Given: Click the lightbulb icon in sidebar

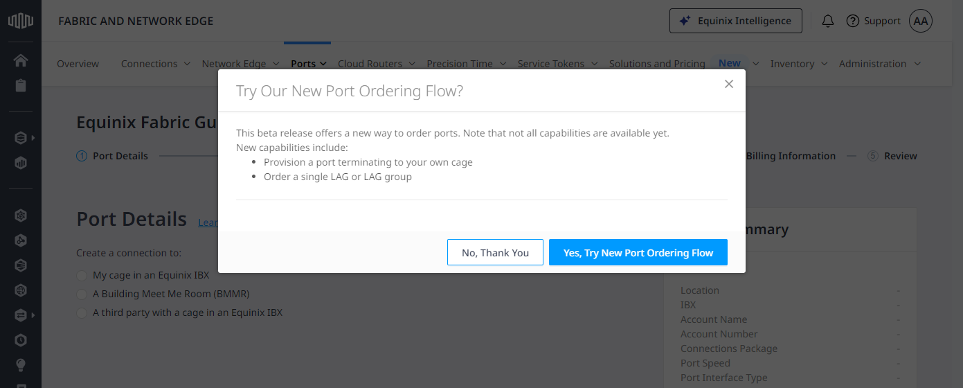Looking at the screenshot, I should point(21,364).
